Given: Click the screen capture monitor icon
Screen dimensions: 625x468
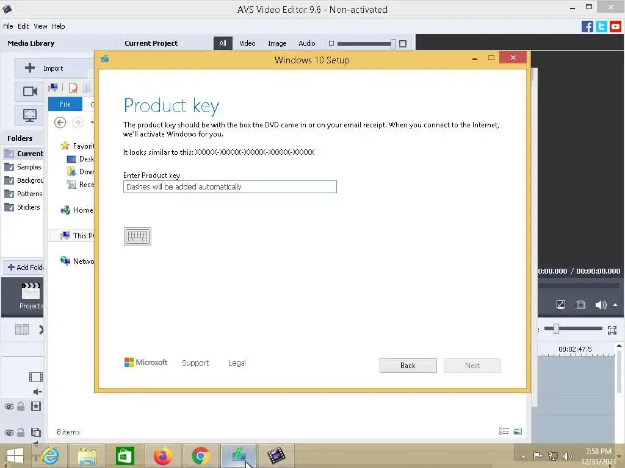Looking at the screenshot, I should pos(30,115).
